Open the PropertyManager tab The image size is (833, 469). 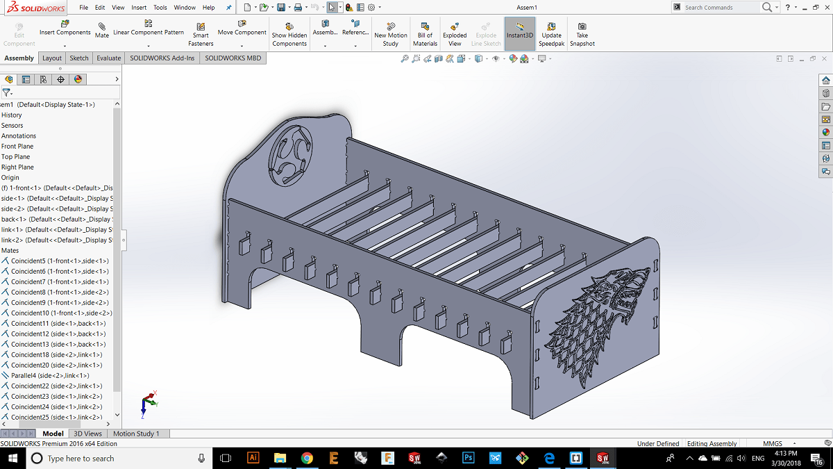tap(26, 79)
